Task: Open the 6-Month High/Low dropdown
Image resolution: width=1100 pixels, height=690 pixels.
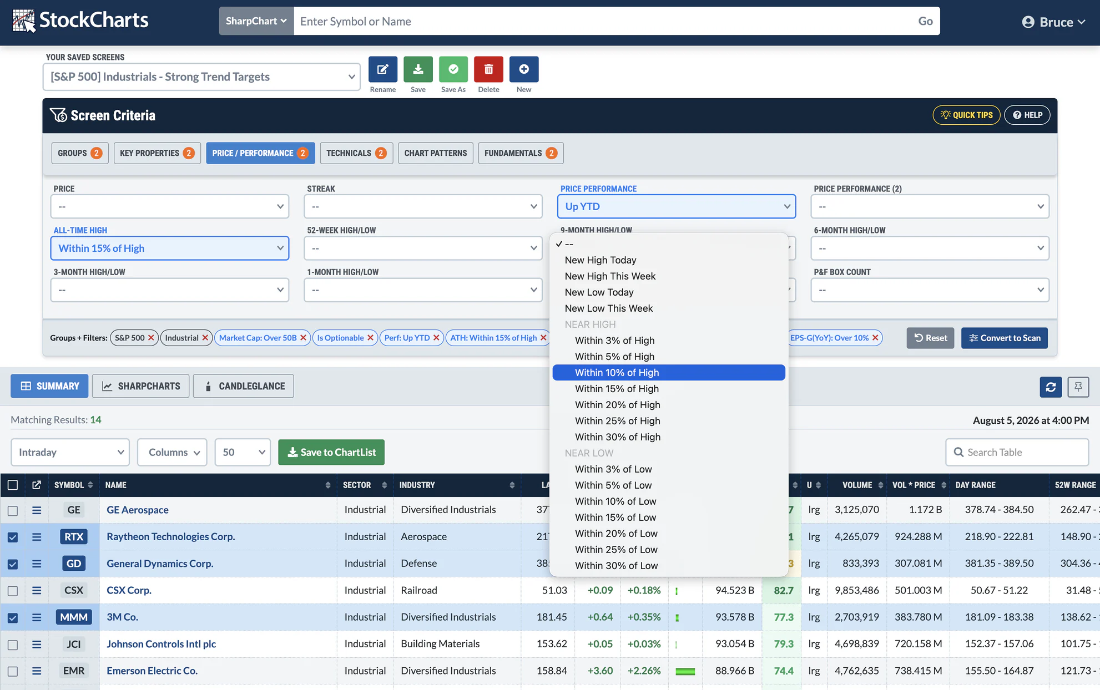Action: 930,248
